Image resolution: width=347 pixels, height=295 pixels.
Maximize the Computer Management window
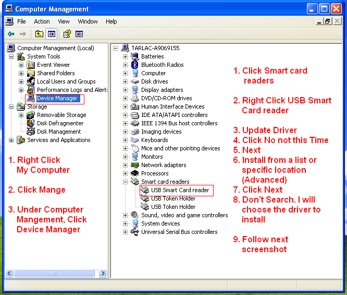click(324, 9)
